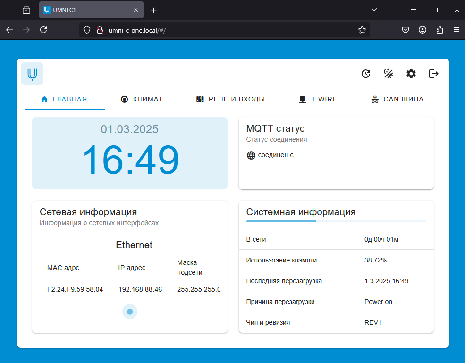Bookmark this page with the star icon

(362, 30)
